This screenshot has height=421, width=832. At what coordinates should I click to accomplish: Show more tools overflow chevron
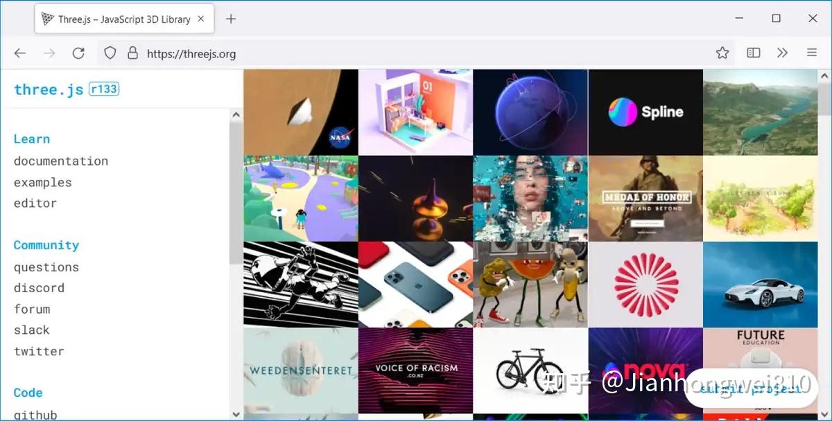783,53
